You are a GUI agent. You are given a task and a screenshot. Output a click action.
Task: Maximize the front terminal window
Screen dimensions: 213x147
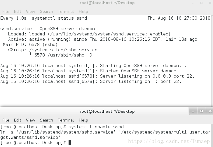202,111
